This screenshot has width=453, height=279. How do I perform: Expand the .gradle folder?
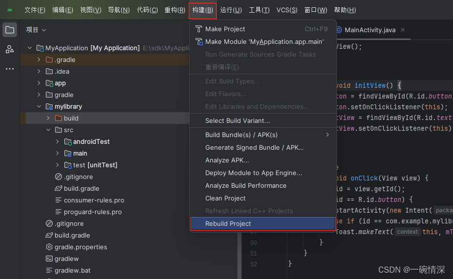pos(39,60)
